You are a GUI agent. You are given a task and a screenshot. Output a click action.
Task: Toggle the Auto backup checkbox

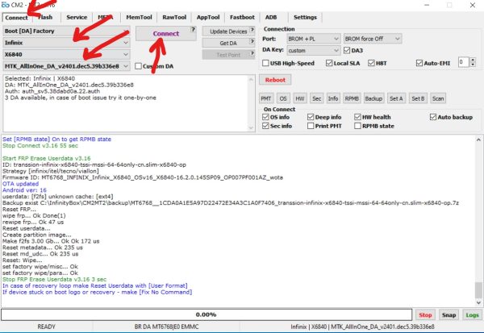pyautogui.click(x=433, y=117)
